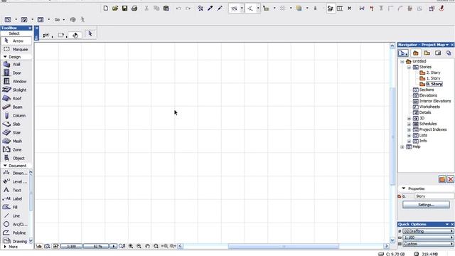
Task: Open the Custom dropdown in Quick Options
Action: tap(428, 244)
